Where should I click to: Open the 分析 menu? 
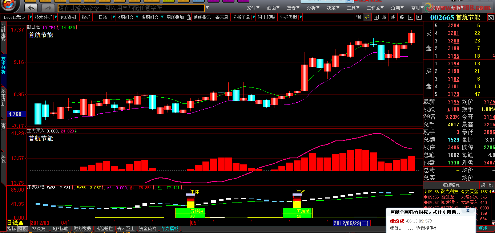(313, 8)
